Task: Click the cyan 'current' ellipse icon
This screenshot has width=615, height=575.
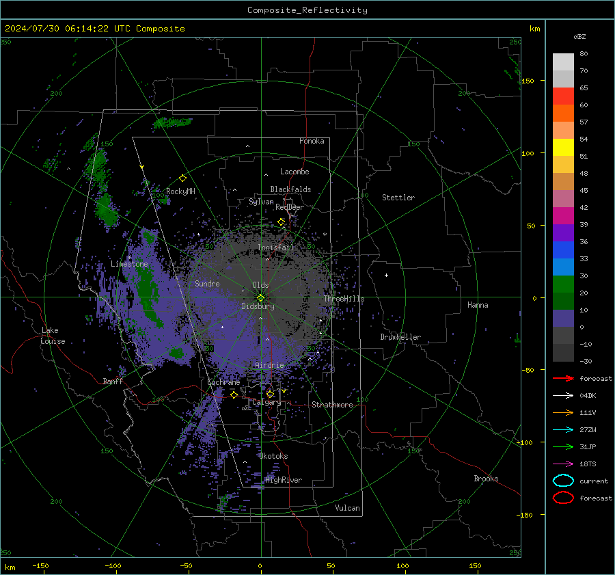Action: point(563,481)
